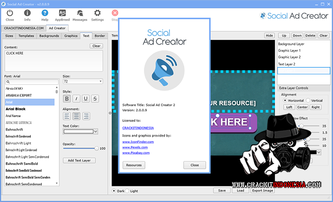This screenshot has width=333, height=202.
Task: Click the Info toolbar icon
Action: 27,15
